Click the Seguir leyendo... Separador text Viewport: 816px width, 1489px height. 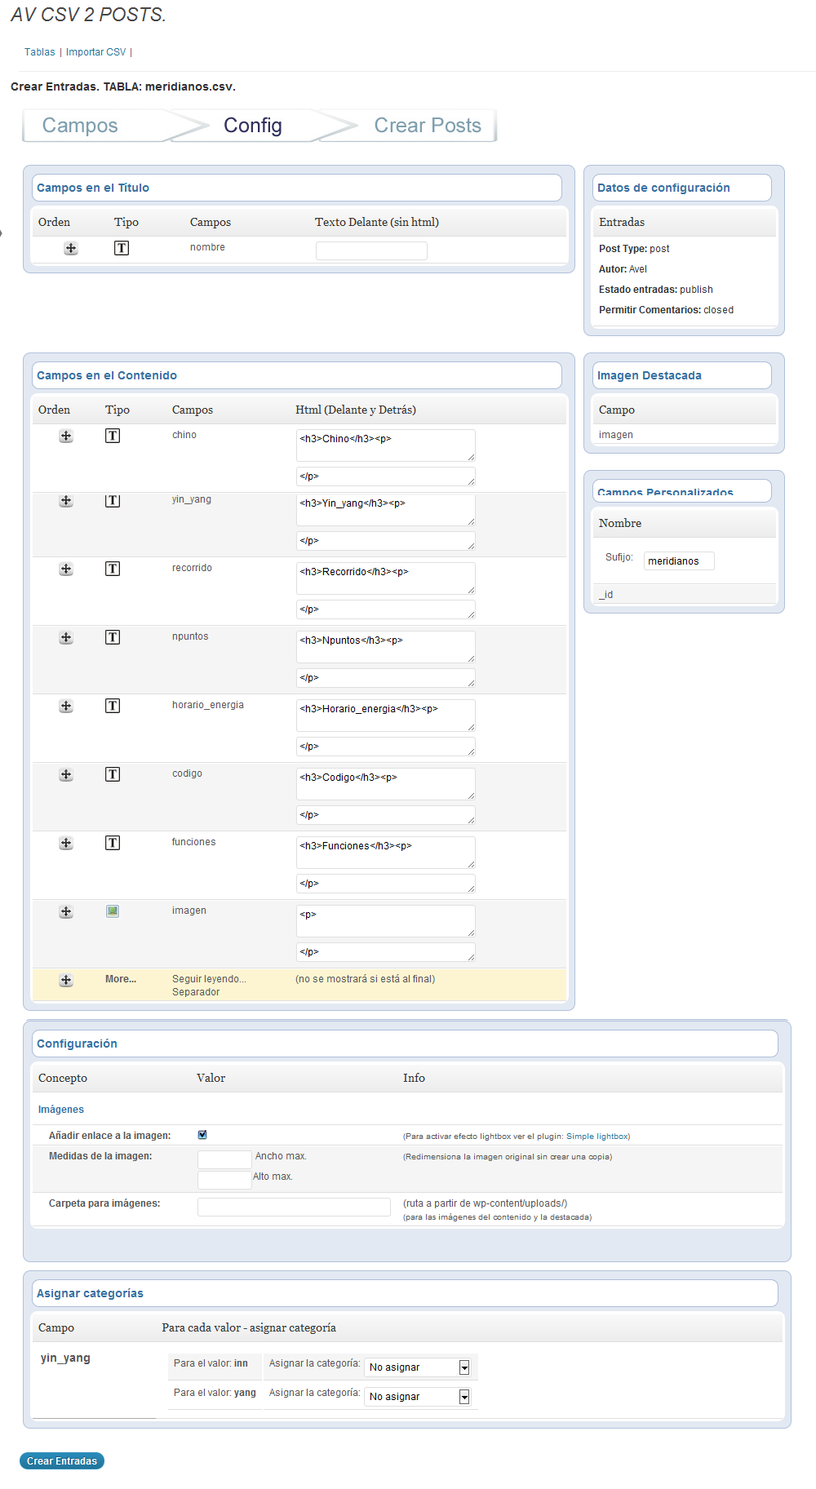click(x=209, y=986)
